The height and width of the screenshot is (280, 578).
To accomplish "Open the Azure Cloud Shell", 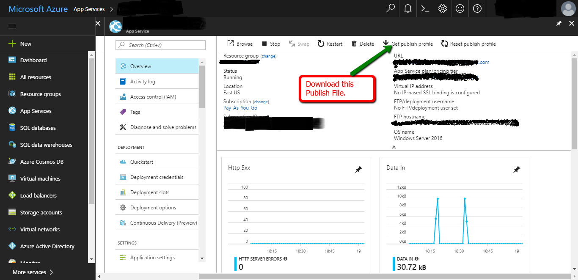I will pyautogui.click(x=425, y=8).
